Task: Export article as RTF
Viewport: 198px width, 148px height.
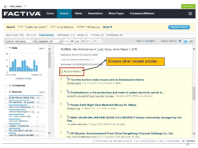Action: (89, 41)
